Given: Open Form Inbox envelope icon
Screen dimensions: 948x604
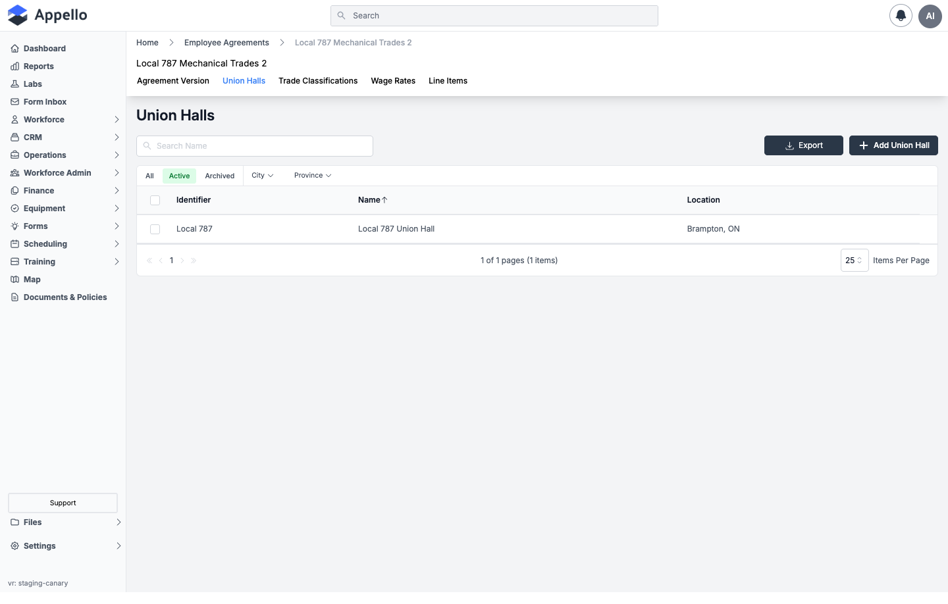Looking at the screenshot, I should (14, 102).
